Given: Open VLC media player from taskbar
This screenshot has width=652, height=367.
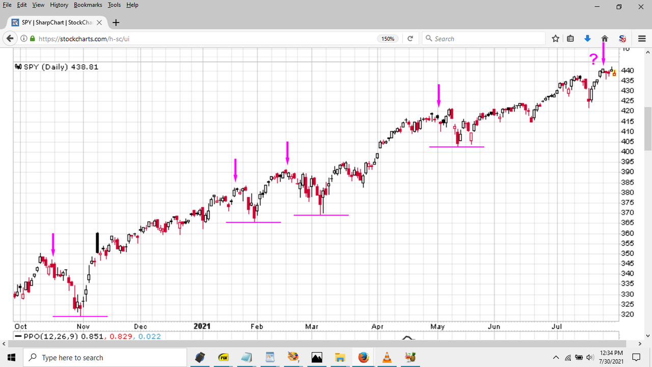Looking at the screenshot, I should tap(387, 357).
